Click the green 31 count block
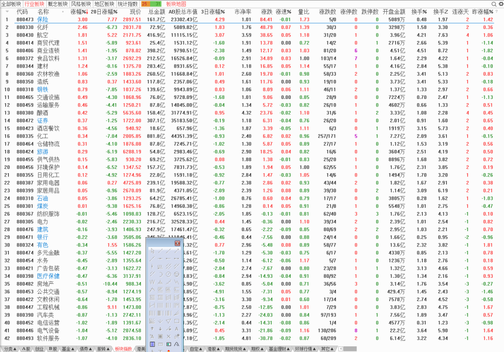Viewport: 504px width, 352px height. (156, 4)
